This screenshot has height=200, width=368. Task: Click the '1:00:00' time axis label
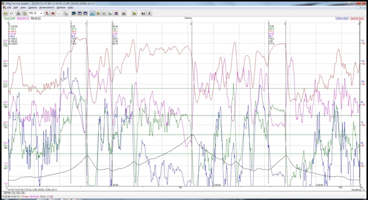tap(115, 185)
